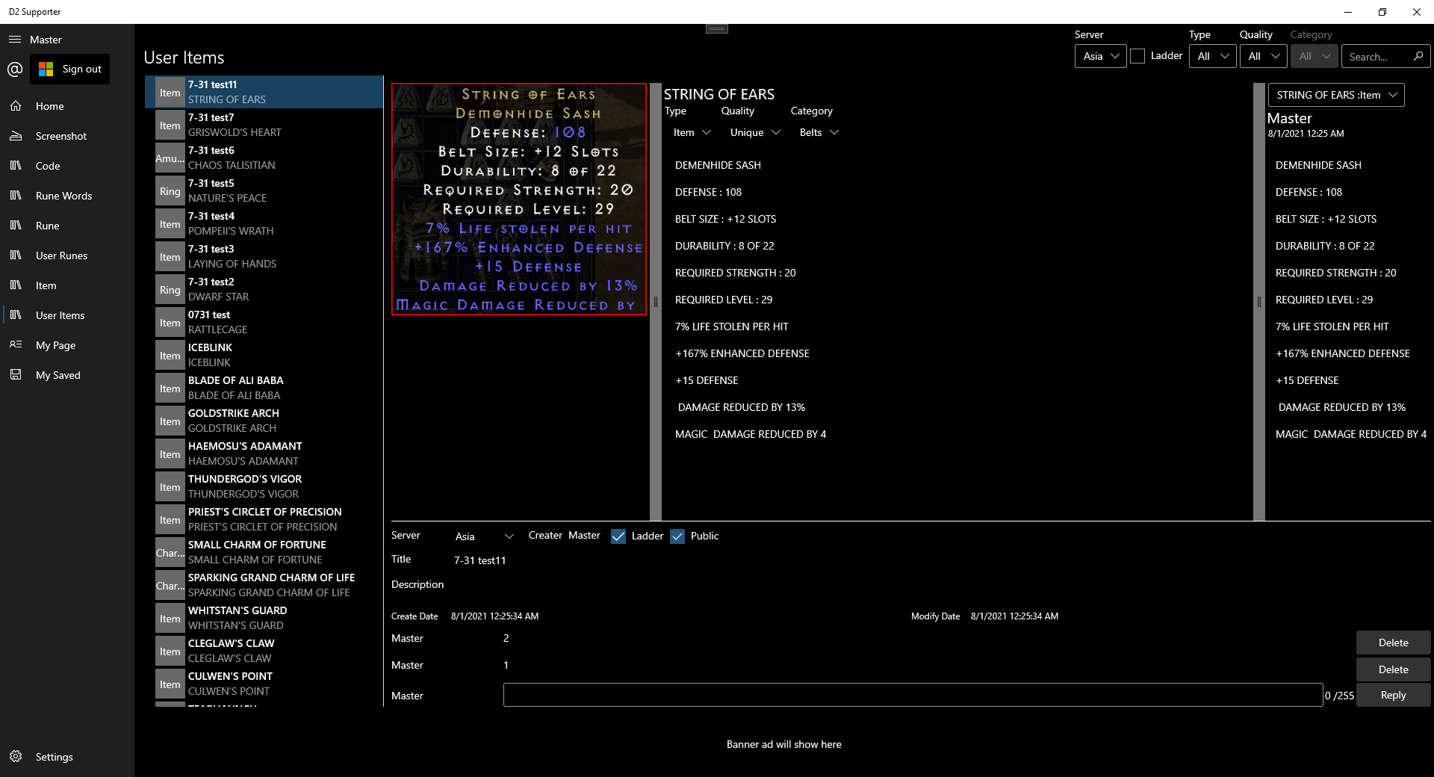Click the collapse handle at top center
This screenshot has height=777, width=1434.
click(717, 29)
